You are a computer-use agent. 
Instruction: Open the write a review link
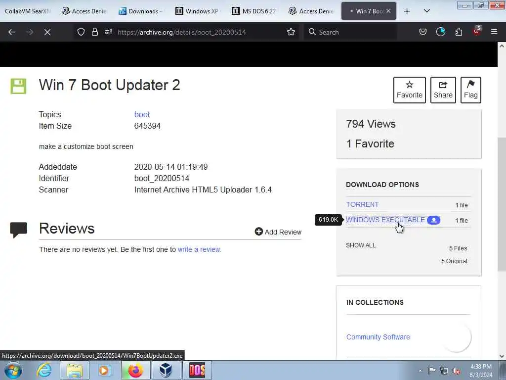(x=199, y=249)
